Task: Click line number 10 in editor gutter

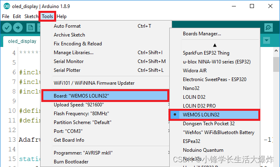Action: click(x=12, y=111)
